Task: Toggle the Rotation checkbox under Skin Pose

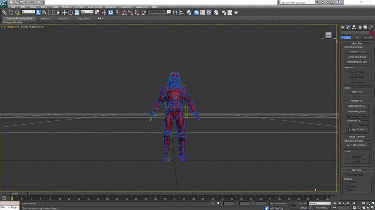Action: (x=346, y=186)
